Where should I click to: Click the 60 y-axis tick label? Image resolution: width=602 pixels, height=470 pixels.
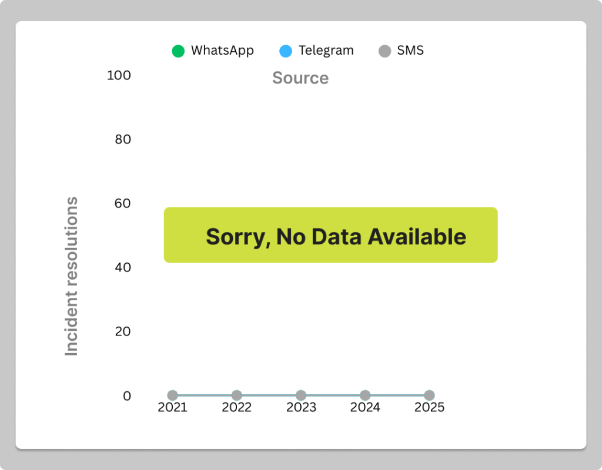click(x=122, y=204)
